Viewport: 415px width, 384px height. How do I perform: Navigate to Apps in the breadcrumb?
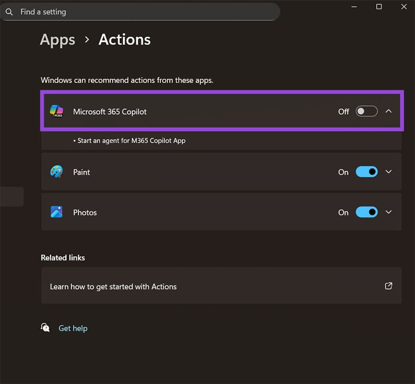pos(57,39)
